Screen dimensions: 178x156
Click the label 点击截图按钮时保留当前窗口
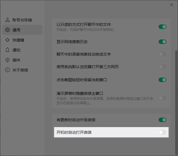click(82, 80)
